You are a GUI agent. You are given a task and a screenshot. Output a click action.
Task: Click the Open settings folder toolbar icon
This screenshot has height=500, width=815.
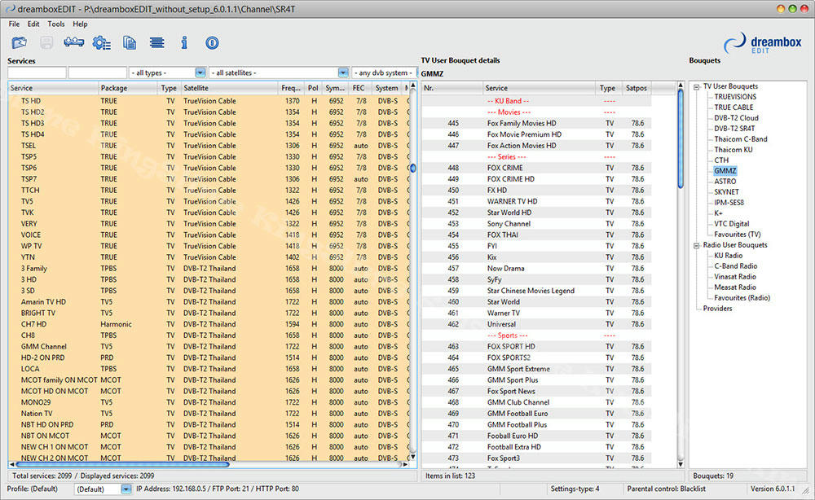20,42
